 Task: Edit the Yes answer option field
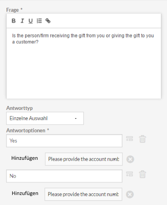[x=64, y=141]
